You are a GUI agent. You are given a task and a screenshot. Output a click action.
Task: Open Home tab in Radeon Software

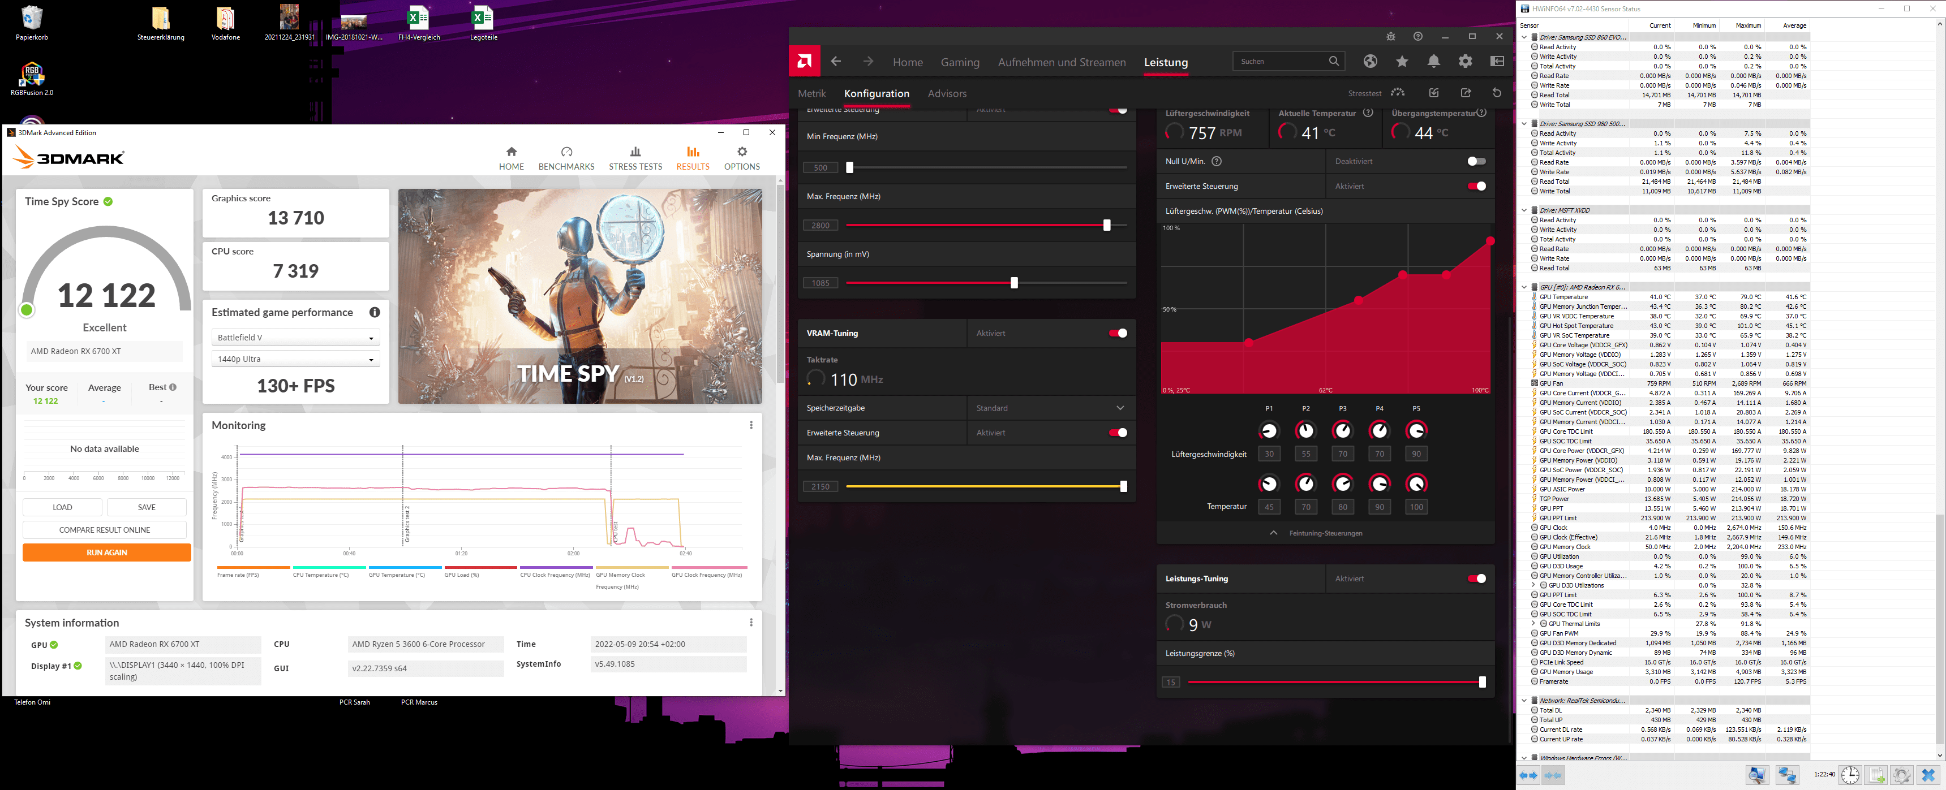[x=907, y=62]
